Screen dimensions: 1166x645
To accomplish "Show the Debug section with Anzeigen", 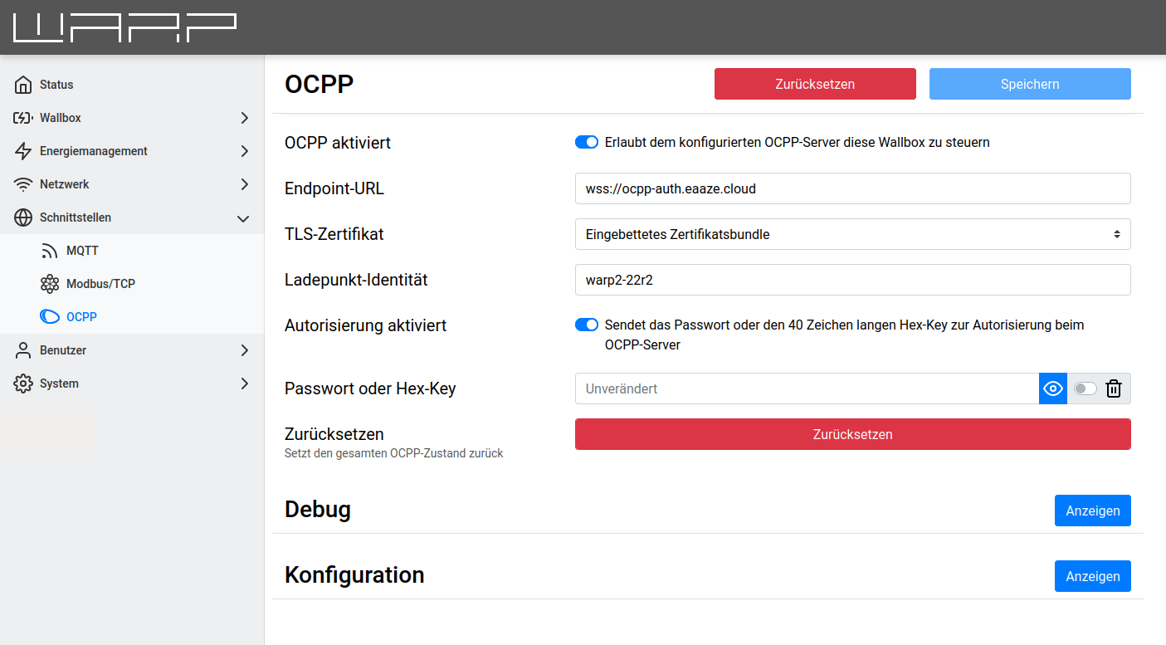I will point(1092,511).
